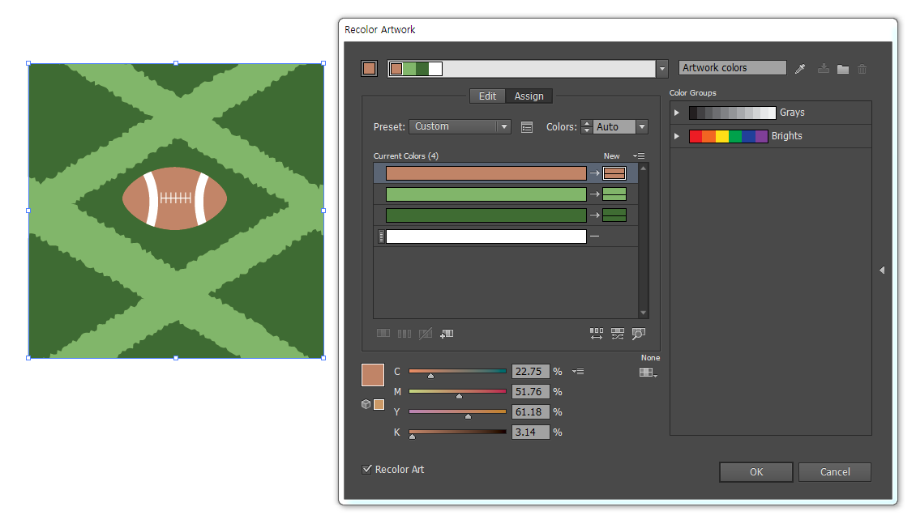Click exclude selected colors icon
Screen dimensions: 916x524
click(x=426, y=333)
